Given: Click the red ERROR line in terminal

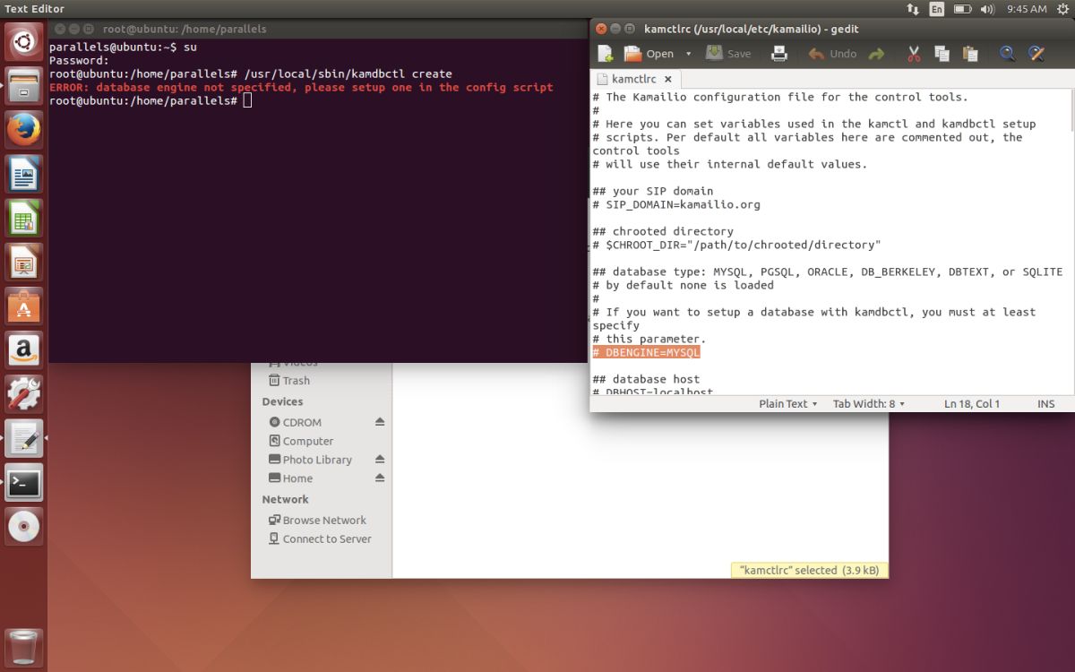Looking at the screenshot, I should (301, 88).
